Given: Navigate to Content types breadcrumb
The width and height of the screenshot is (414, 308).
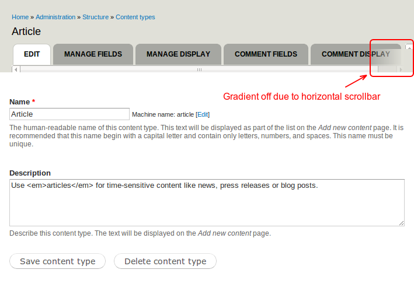Looking at the screenshot, I should [x=135, y=17].
